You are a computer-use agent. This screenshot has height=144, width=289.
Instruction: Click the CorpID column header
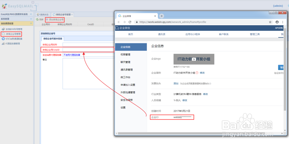coord(91,24)
